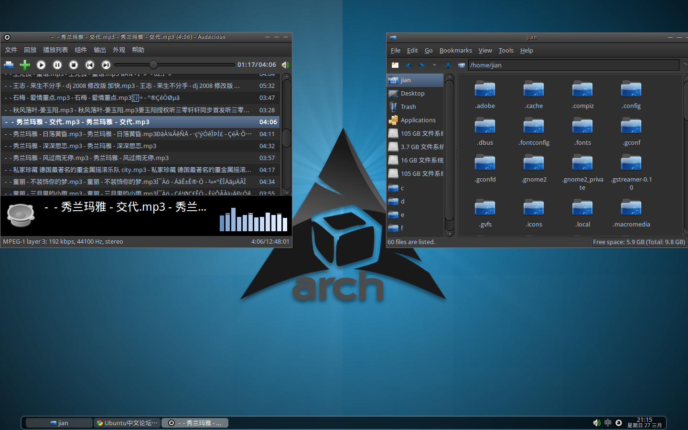Select the .fonts folder icon
Screen dimensions: 688x430
[x=582, y=126]
